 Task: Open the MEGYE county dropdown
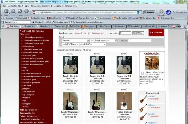92,44
